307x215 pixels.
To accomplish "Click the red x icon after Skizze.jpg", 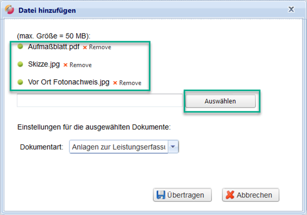I will click(x=65, y=65).
